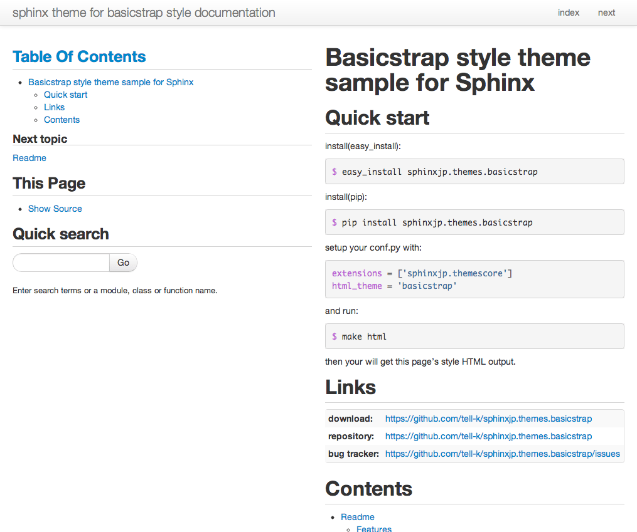Click the 'Links' main page heading
The height and width of the screenshot is (532, 637).
(x=350, y=387)
